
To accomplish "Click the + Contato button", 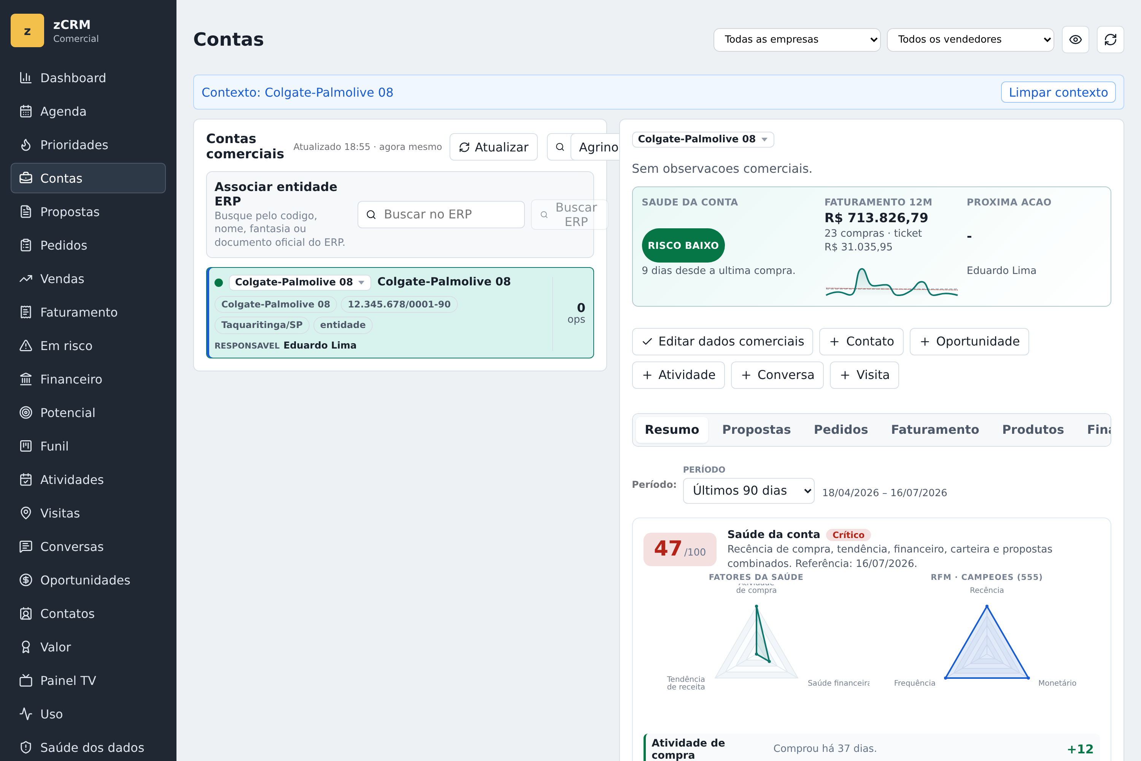I will pyautogui.click(x=861, y=342).
